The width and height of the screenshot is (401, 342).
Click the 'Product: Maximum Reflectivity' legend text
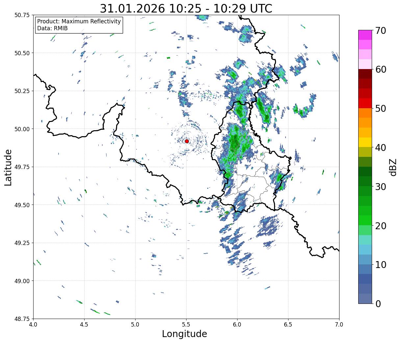coord(79,21)
